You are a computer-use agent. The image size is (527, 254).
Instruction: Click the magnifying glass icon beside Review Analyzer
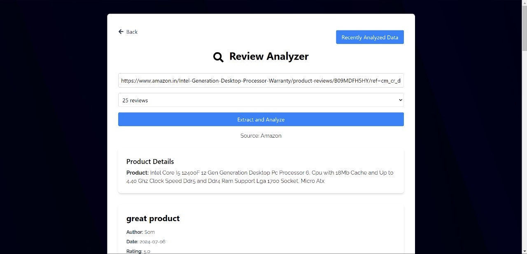click(x=218, y=57)
